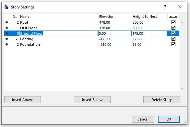Click Foundation height to next value 35.00
The height and width of the screenshot is (127, 190).
coord(137,44)
